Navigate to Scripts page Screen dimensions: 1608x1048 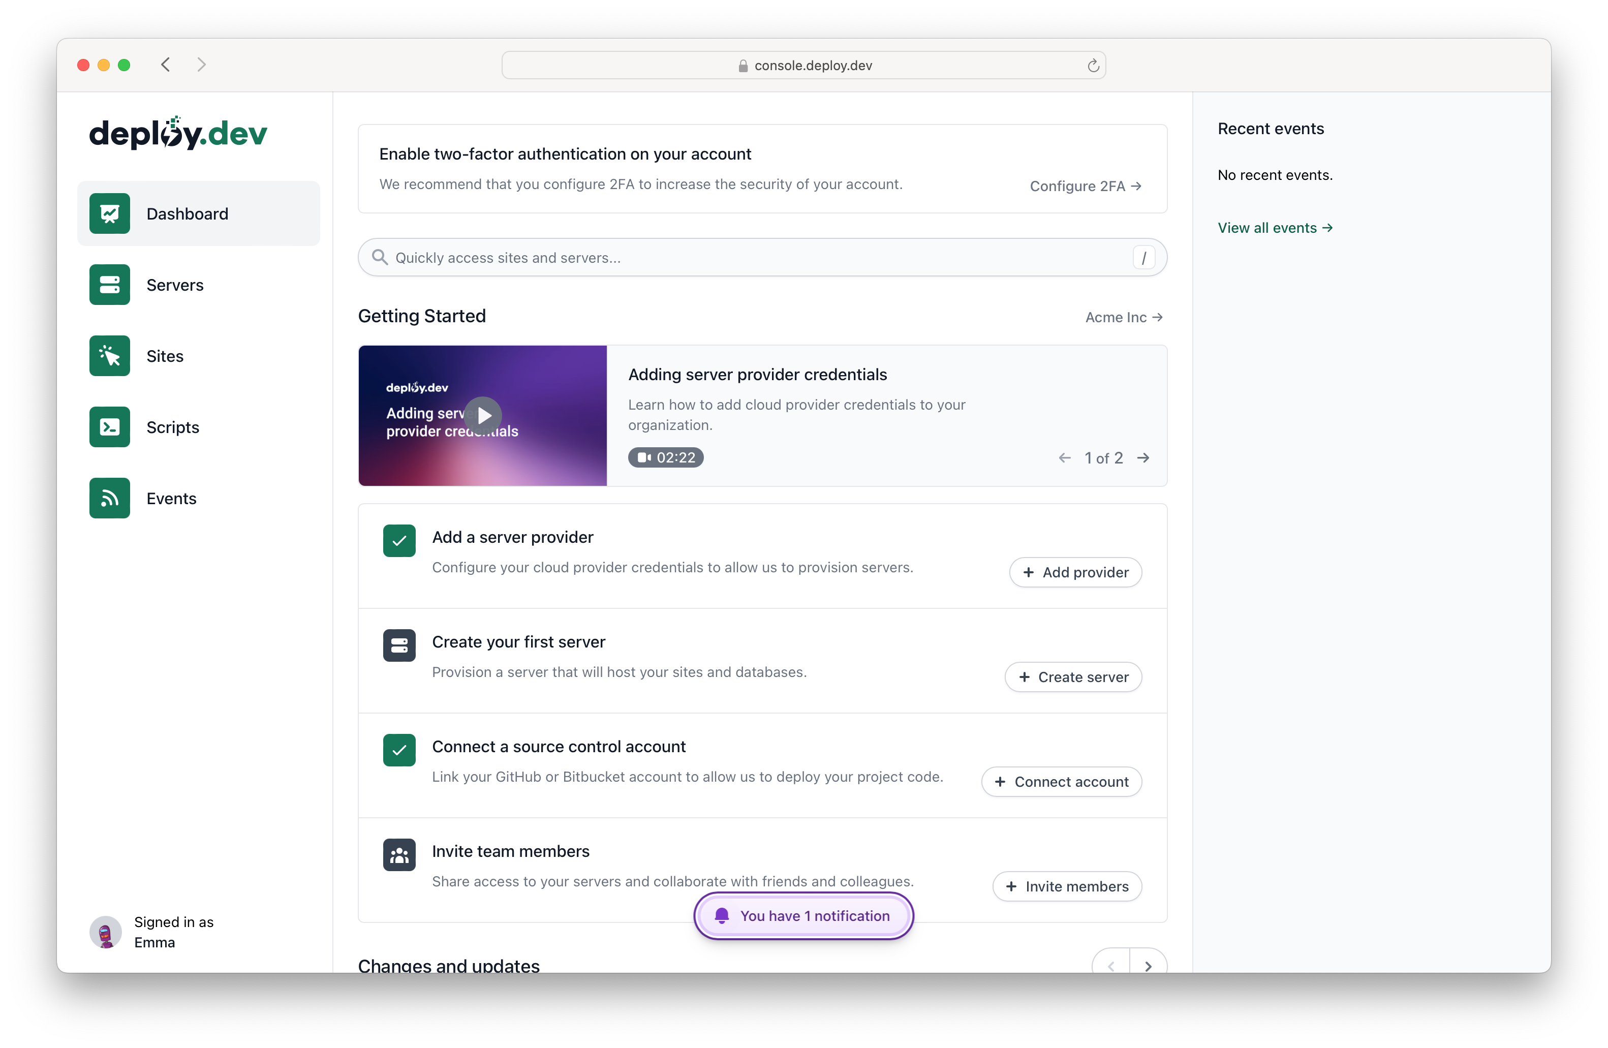click(198, 427)
